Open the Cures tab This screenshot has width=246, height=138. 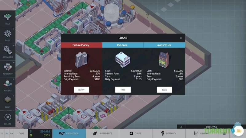click(x=136, y=133)
